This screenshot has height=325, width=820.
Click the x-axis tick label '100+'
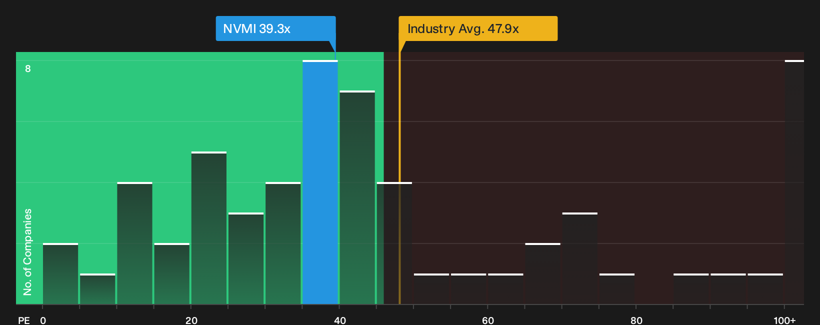click(x=784, y=320)
